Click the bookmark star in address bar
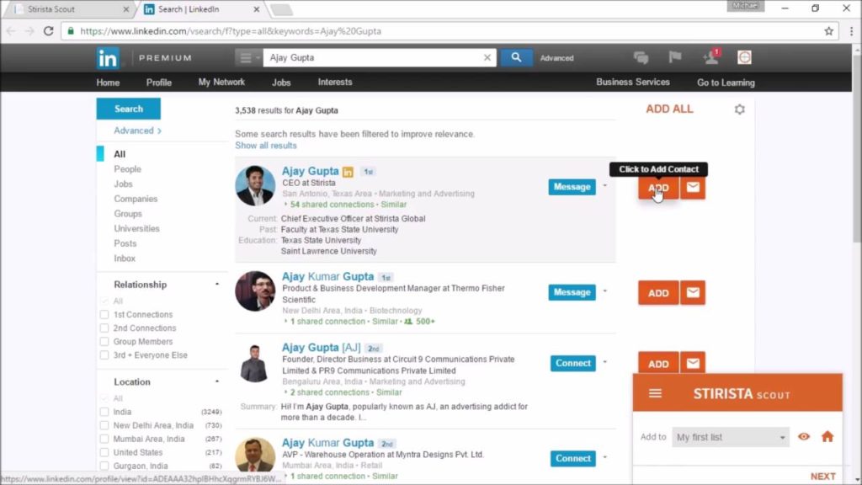Screen dimensions: 862x485 [828, 31]
